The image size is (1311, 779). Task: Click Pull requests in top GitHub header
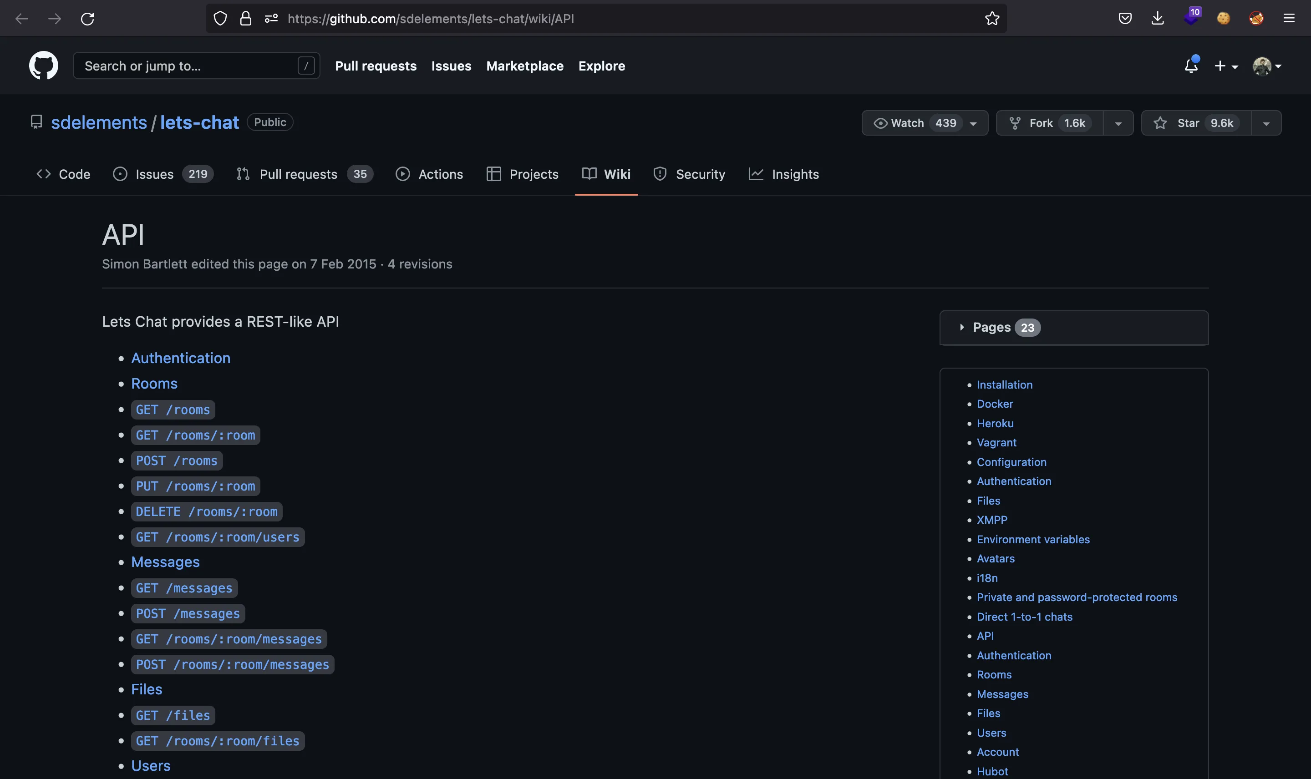click(376, 66)
